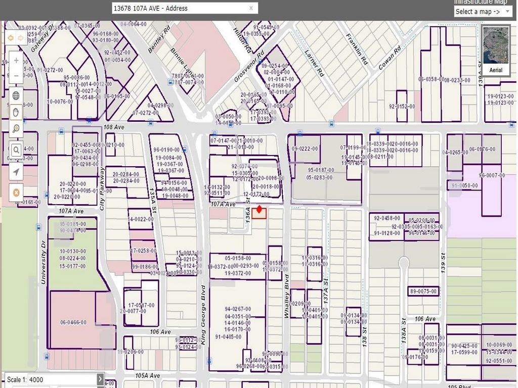
Task: Go to previous map extent arrow
Action: point(11,38)
